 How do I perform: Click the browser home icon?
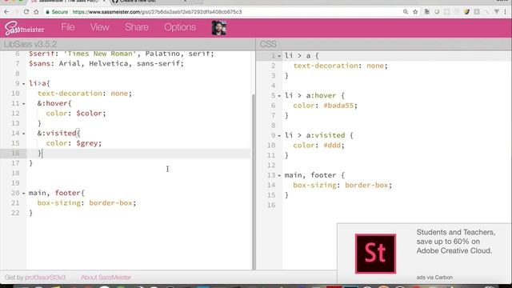36,12
